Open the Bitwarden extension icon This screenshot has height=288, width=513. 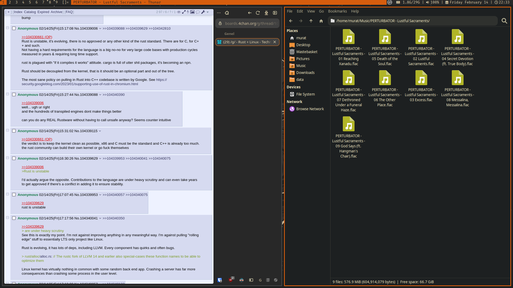(220, 280)
